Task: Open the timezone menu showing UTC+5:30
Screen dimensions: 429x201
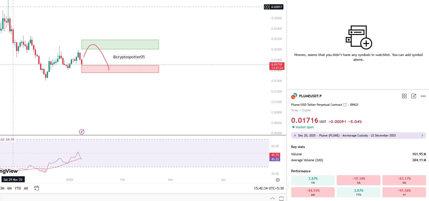Action: click(x=269, y=188)
